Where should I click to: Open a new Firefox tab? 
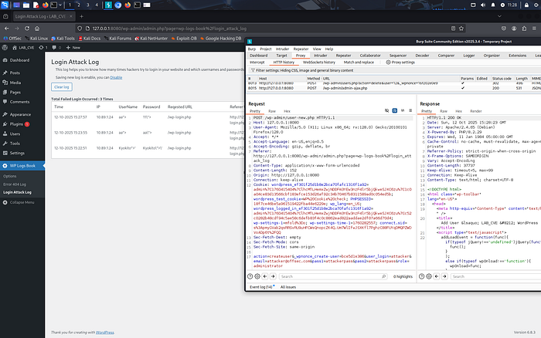81,16
